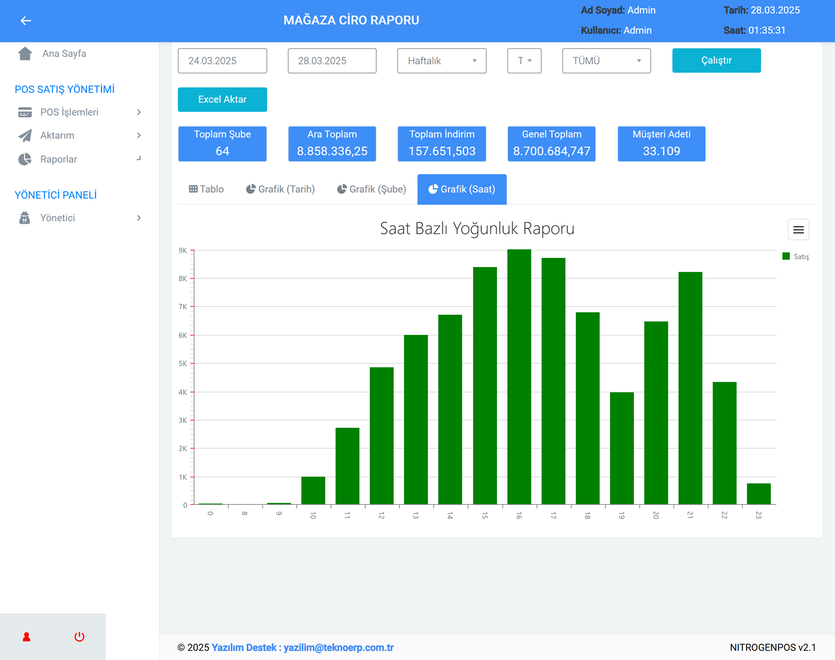Open the chart hamburger menu
This screenshot has height=660, width=835.
(x=798, y=230)
